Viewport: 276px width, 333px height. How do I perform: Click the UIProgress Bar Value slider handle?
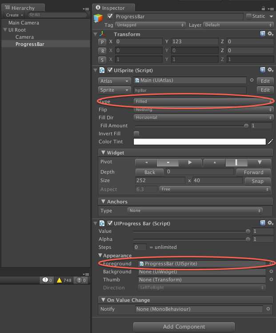pyautogui.click(x=248, y=231)
